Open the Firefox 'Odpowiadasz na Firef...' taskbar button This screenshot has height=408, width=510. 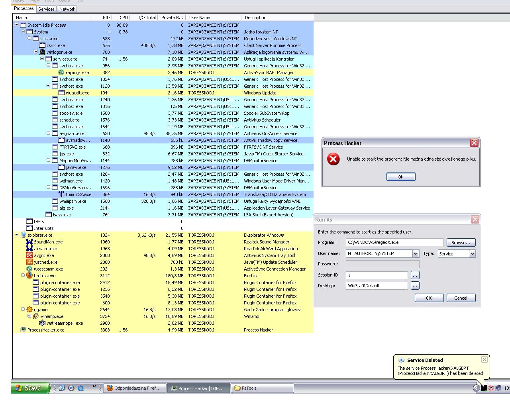click(135, 388)
